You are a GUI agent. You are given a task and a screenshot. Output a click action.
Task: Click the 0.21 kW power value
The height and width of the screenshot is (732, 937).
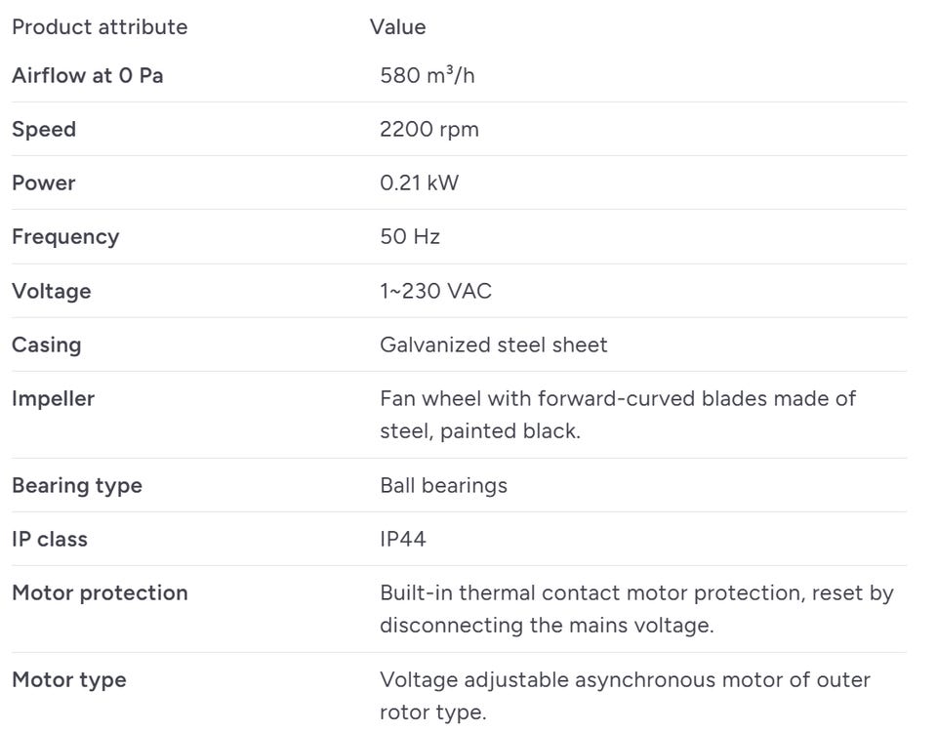coord(420,183)
